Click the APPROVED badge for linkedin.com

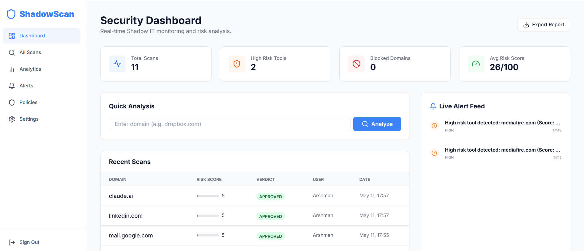pos(271,216)
